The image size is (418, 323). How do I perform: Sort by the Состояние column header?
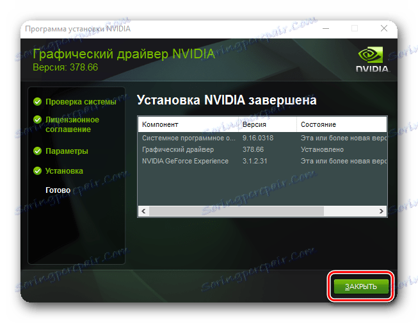(x=342, y=124)
